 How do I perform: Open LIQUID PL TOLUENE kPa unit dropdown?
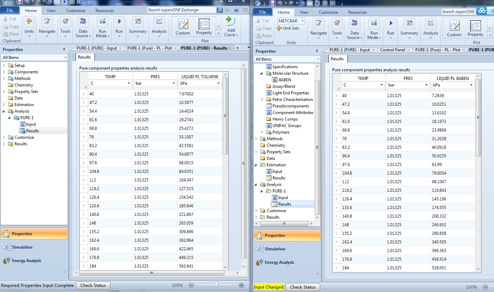(x=218, y=83)
